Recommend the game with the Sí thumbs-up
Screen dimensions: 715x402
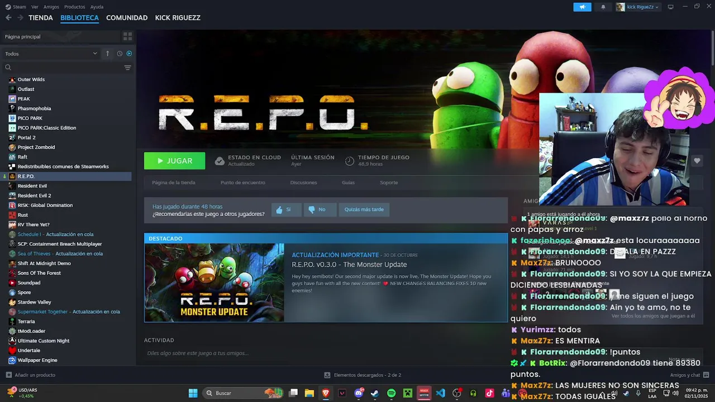tap(287, 209)
